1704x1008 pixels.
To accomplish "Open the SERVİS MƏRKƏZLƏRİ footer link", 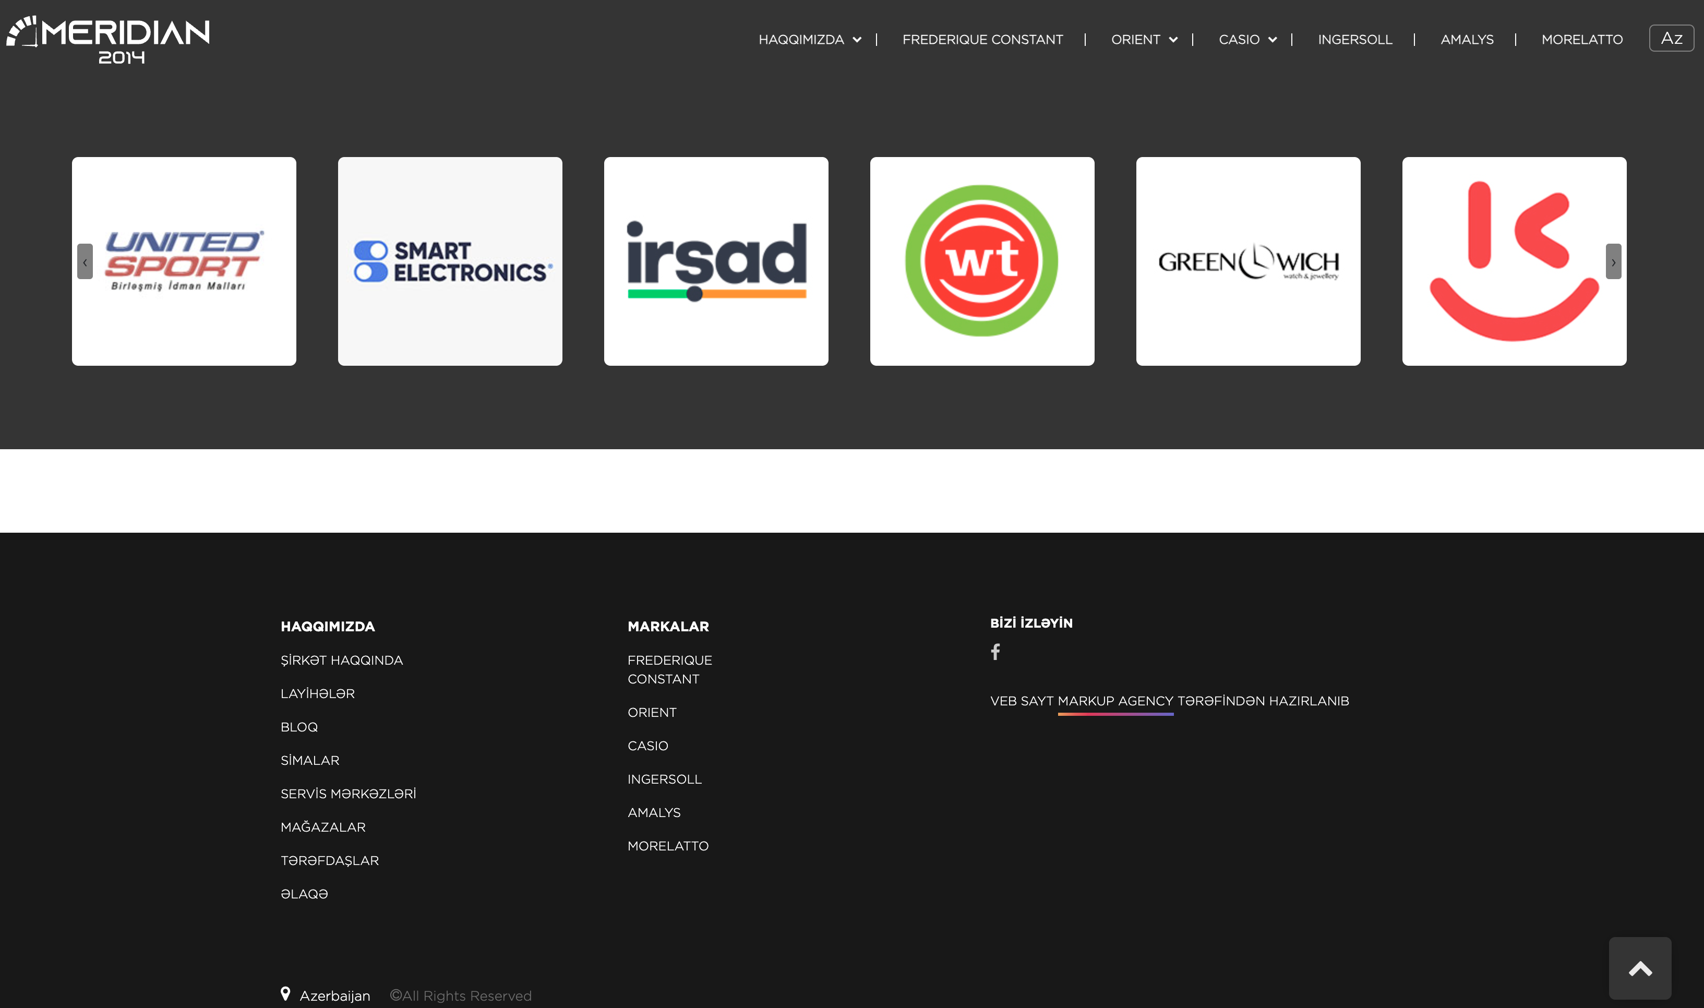I will (349, 794).
